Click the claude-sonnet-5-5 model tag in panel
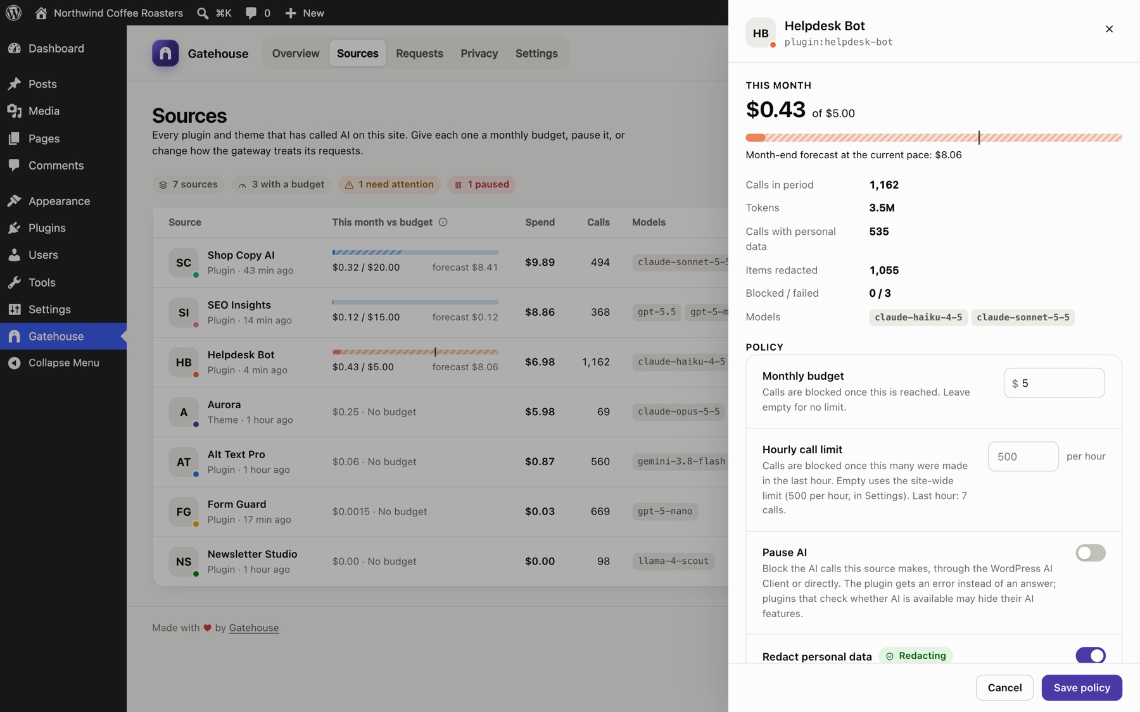Viewport: 1140px width, 712px height. pos(1023,317)
